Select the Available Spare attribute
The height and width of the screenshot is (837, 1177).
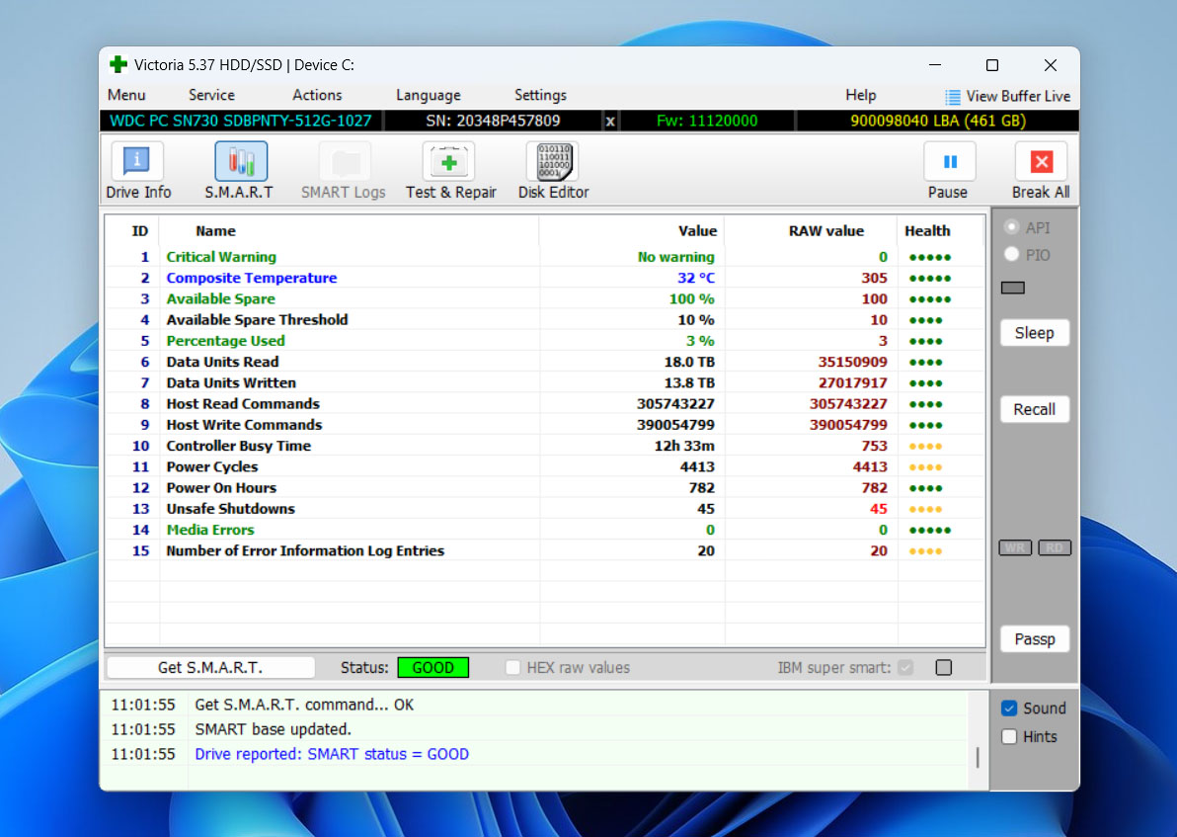pos(545,299)
